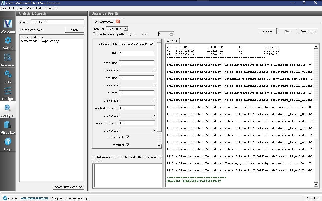Select the Analyze magnifier icon

(x=8, y=110)
